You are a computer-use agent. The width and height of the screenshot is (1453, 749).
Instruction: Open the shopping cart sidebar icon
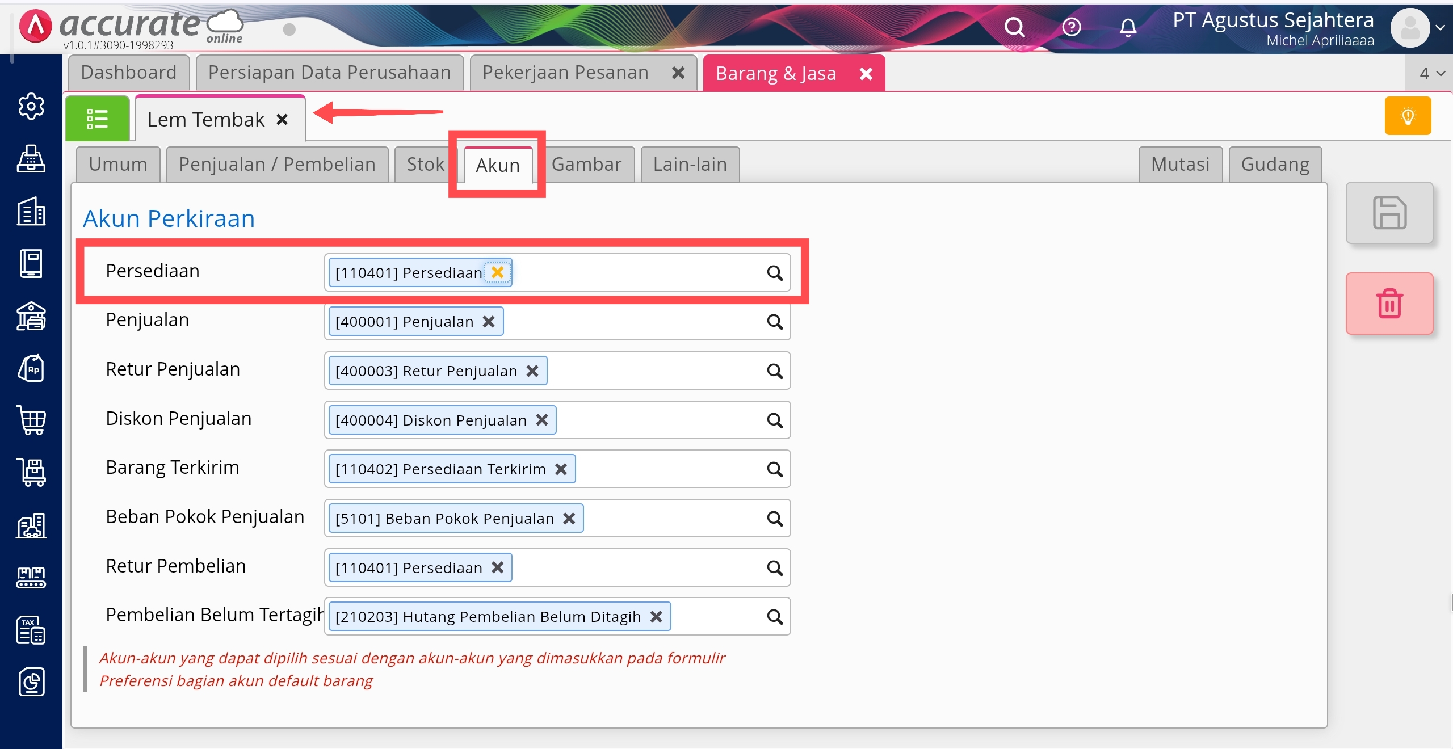click(31, 420)
